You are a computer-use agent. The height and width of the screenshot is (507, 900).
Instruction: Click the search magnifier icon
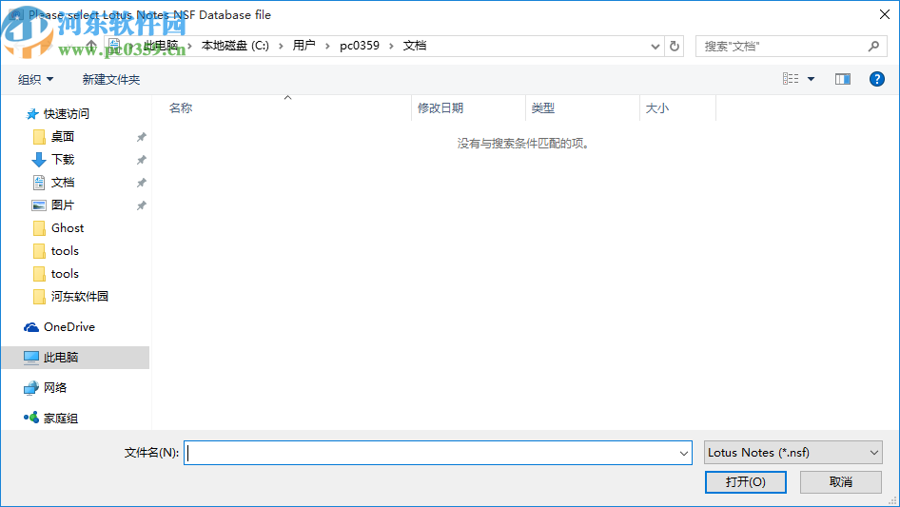tap(873, 46)
